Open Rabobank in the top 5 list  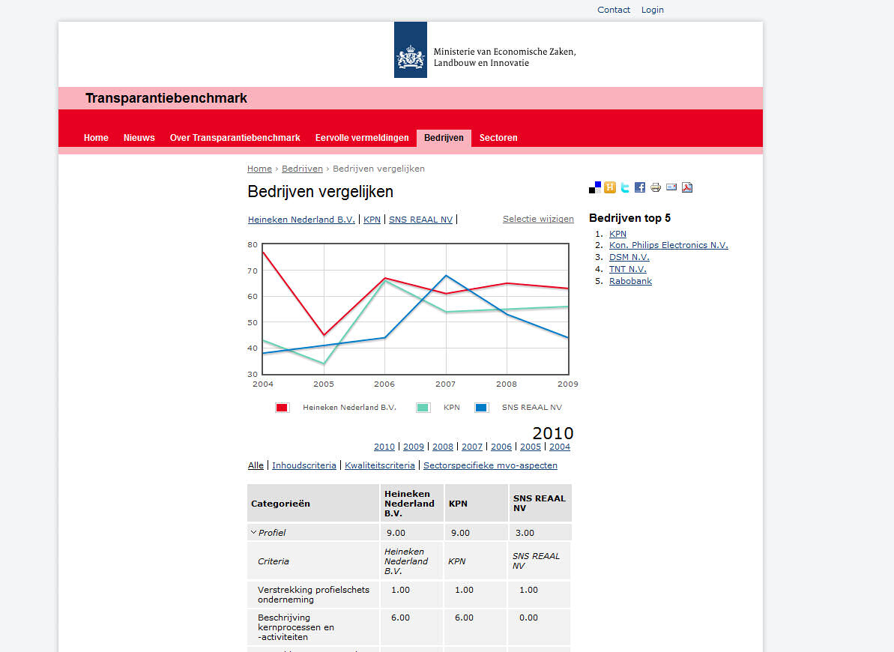pos(630,281)
